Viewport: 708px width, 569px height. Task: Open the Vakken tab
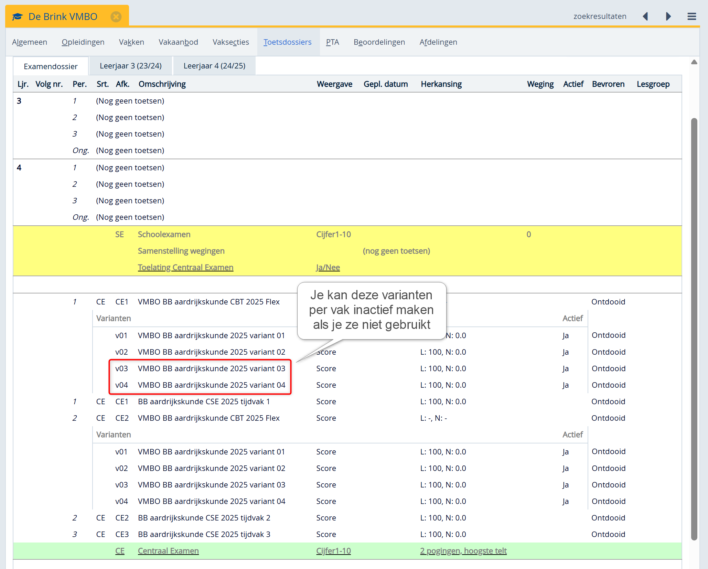pos(131,42)
